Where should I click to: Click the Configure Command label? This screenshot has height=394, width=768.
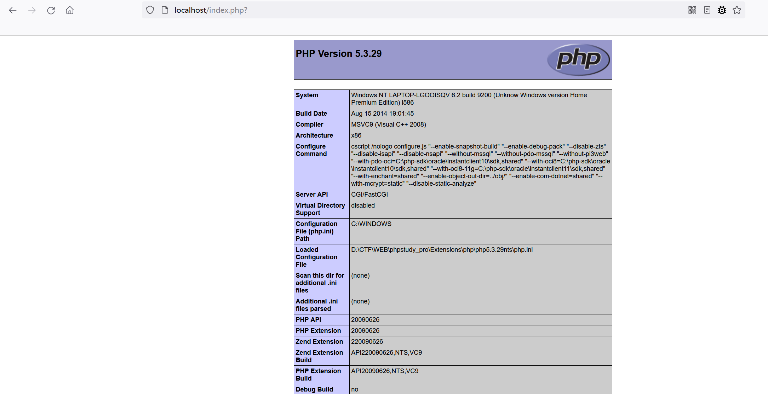click(x=311, y=150)
